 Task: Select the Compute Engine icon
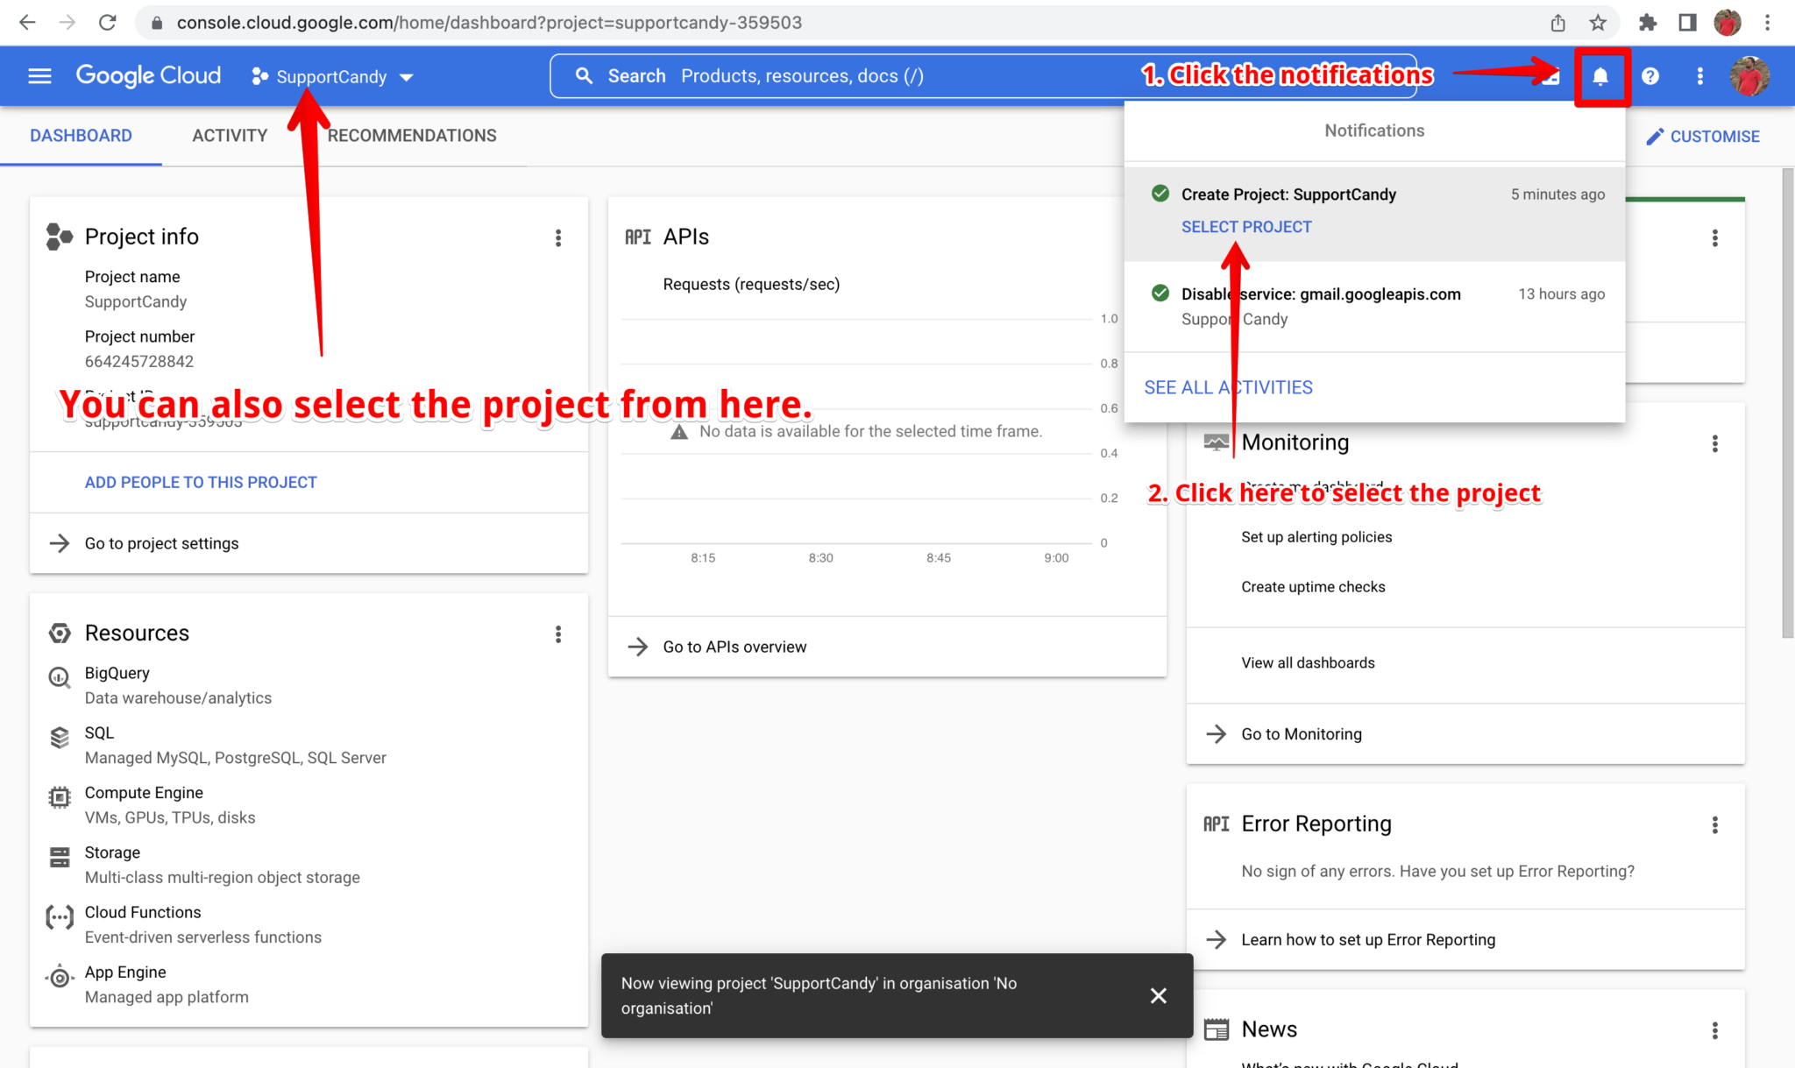[59, 797]
